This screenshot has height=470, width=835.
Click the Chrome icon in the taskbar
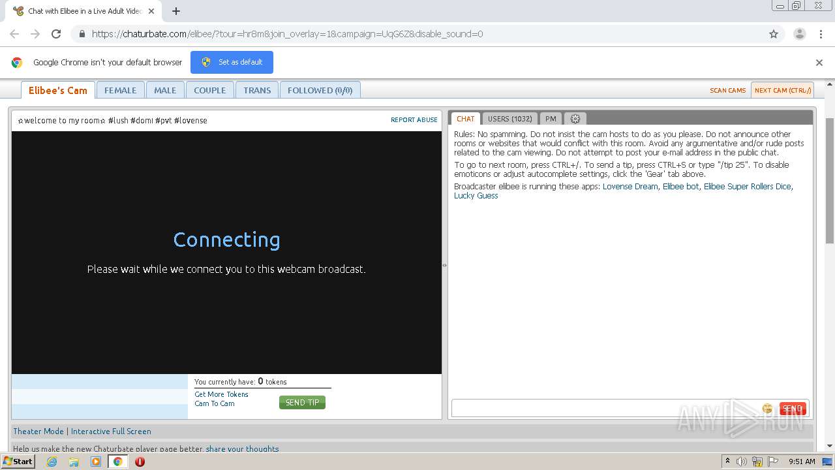tap(117, 462)
